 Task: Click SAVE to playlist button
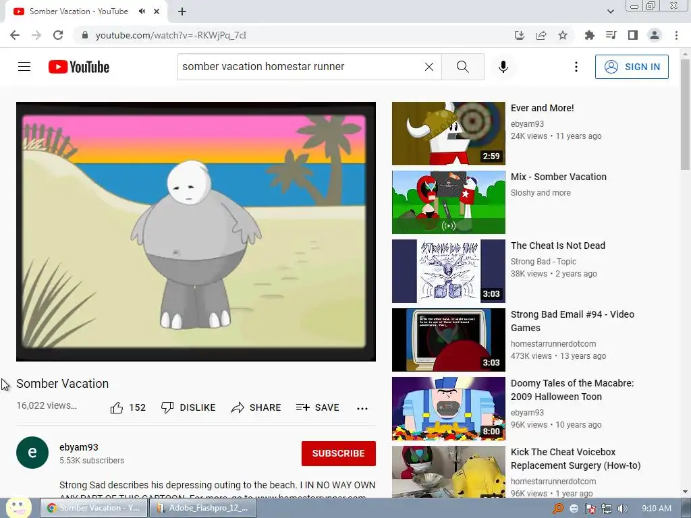318,408
